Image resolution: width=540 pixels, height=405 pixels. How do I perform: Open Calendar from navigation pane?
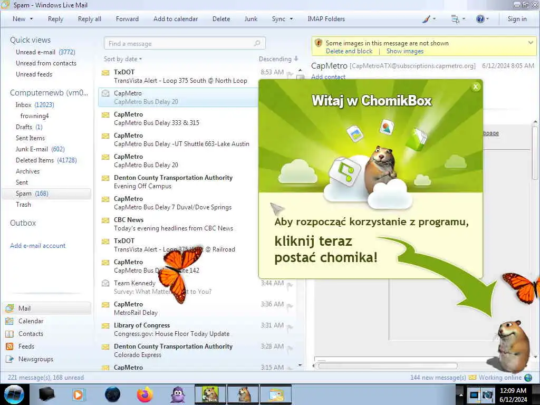coord(31,321)
